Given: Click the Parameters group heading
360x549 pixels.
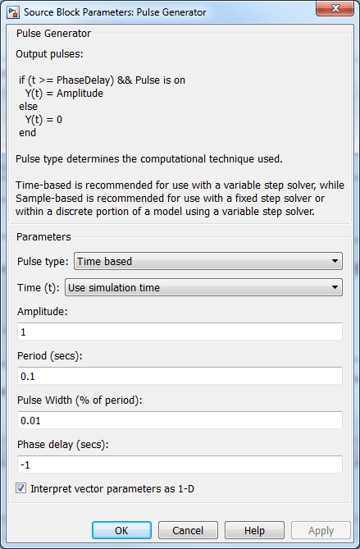Looking at the screenshot, I should click(43, 236).
